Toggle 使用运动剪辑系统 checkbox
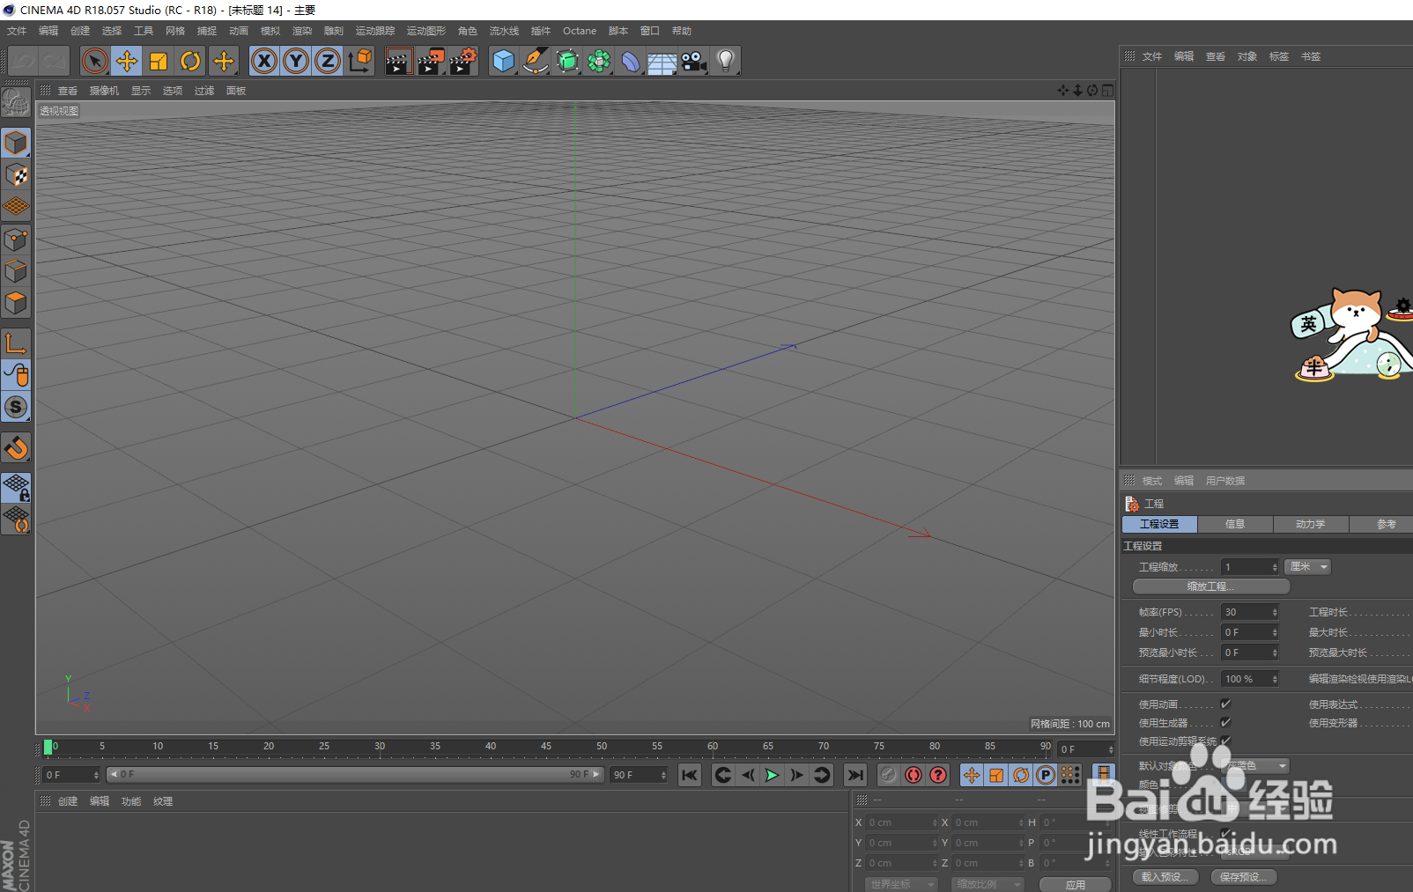1413x892 pixels. tap(1225, 741)
